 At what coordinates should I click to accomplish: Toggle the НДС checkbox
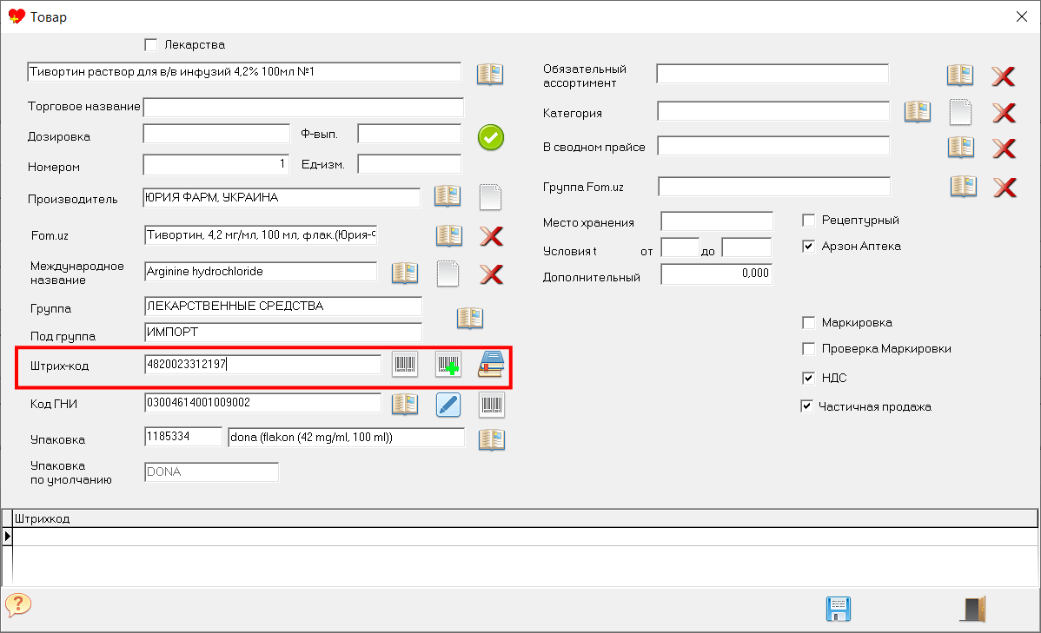pyautogui.click(x=809, y=378)
